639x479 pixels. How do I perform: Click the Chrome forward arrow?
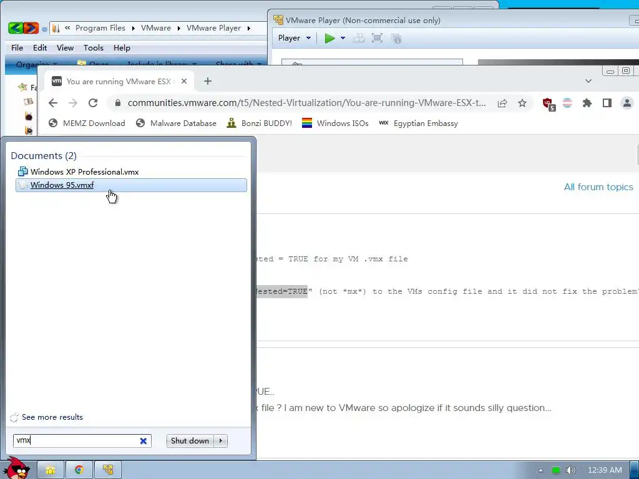click(x=73, y=103)
